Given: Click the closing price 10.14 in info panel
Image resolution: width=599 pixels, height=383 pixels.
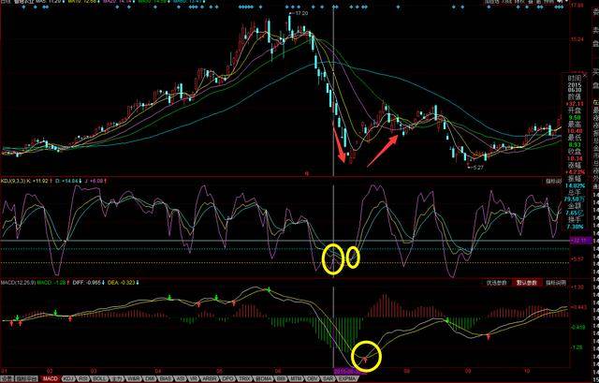Looking at the screenshot, I should [x=575, y=158].
